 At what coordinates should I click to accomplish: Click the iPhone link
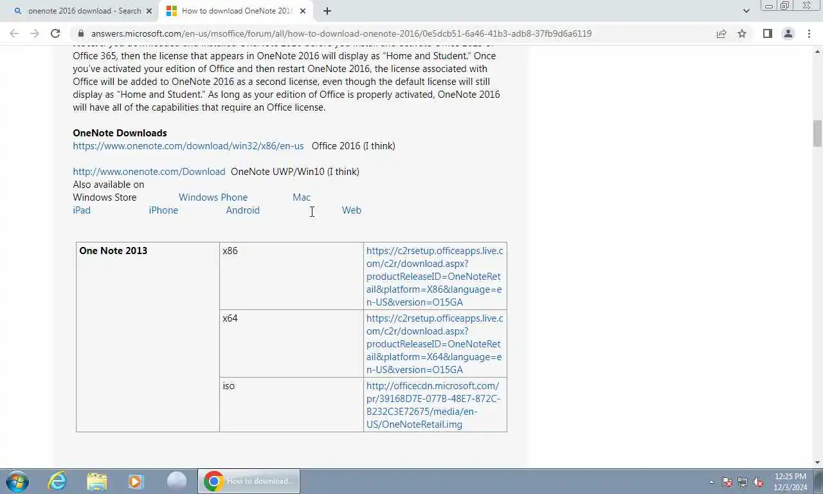[x=163, y=210]
